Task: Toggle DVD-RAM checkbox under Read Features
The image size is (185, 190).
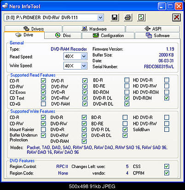Action: pos(85,104)
